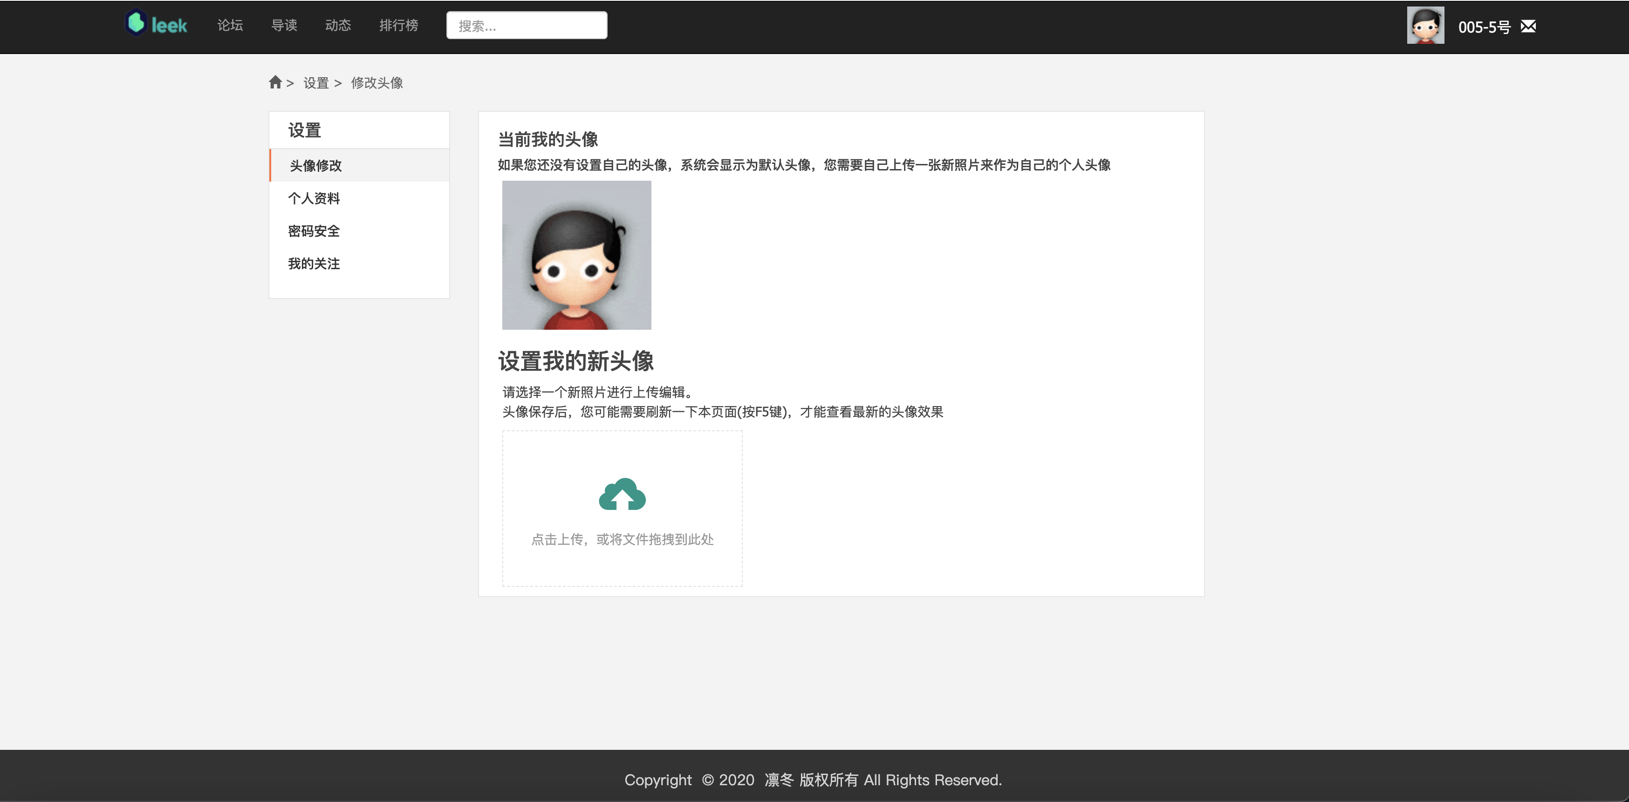Click the leek logo
Image resolution: width=1629 pixels, height=802 pixels.
point(156,24)
